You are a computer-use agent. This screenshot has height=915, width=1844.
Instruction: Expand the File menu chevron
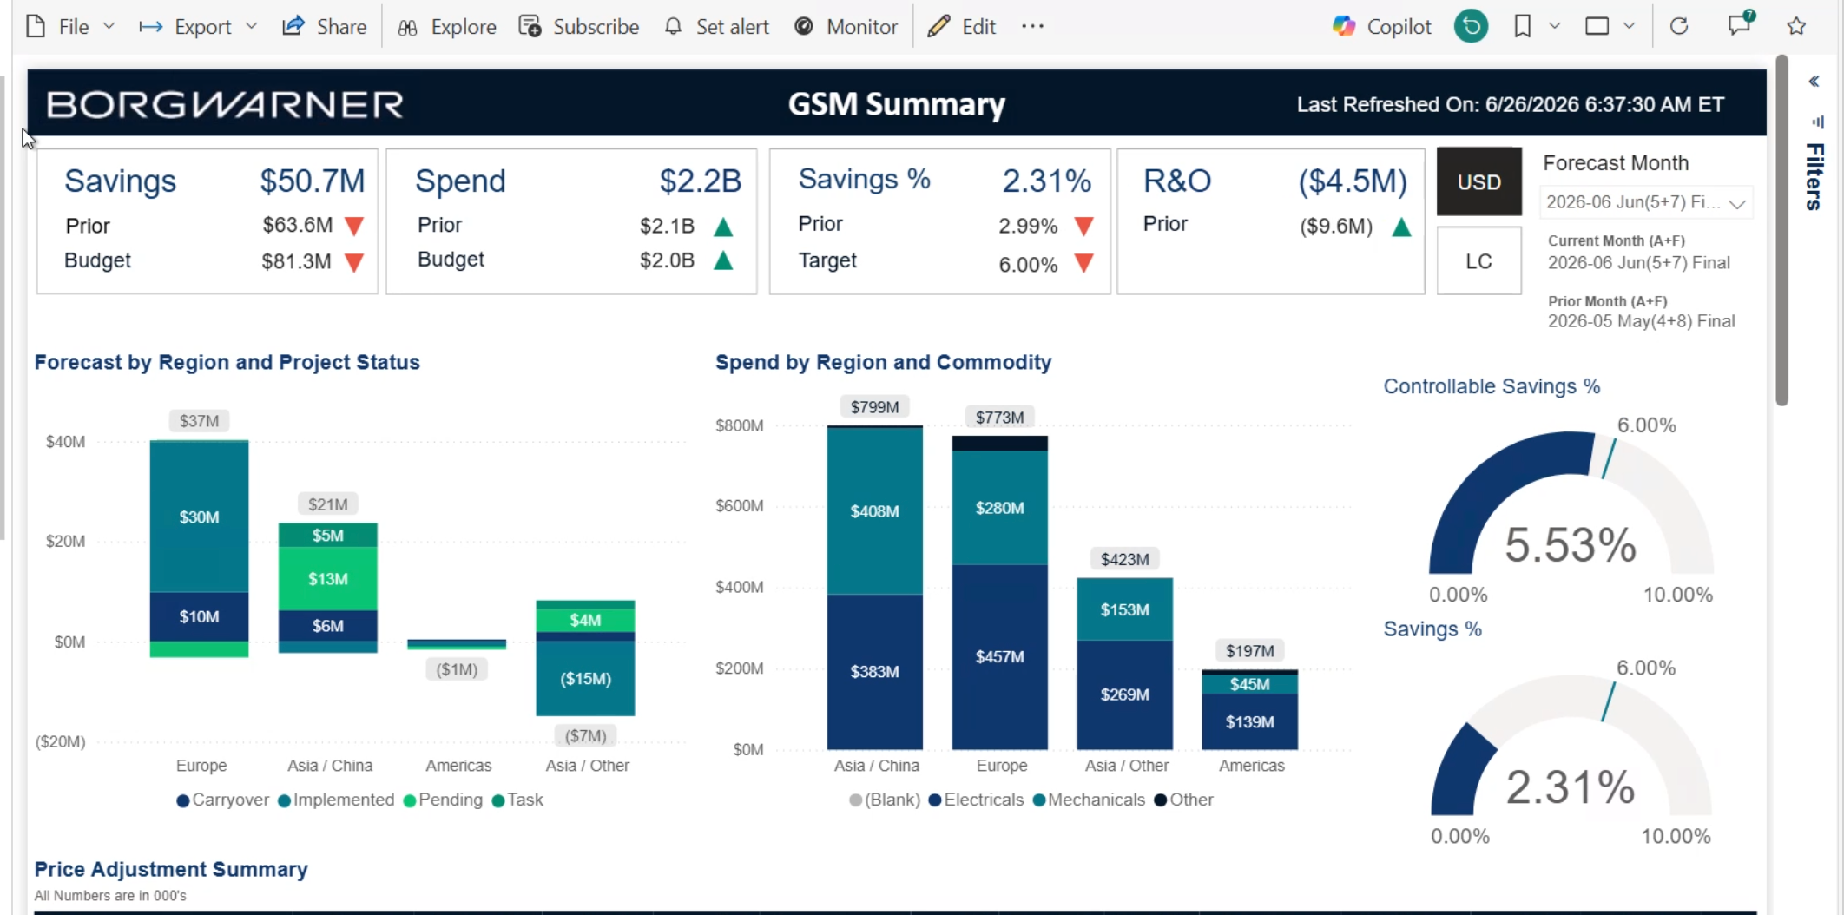(109, 27)
